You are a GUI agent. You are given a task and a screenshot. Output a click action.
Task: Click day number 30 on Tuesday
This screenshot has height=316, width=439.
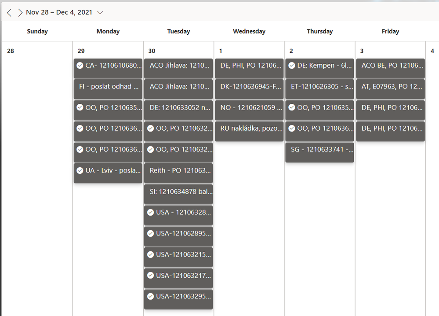coord(152,51)
